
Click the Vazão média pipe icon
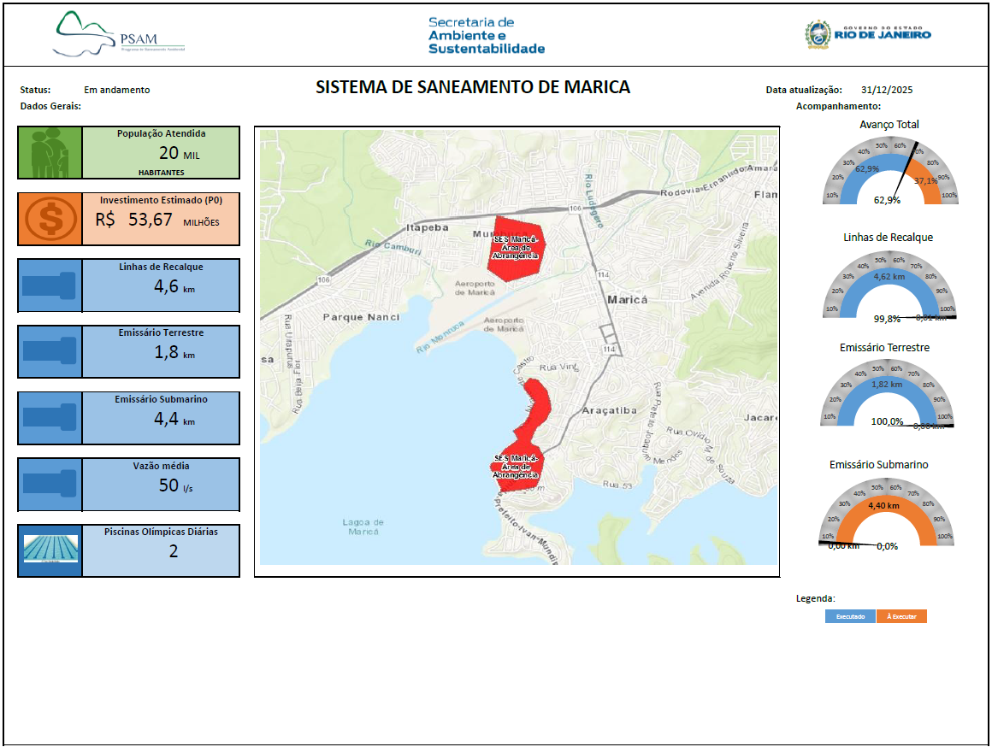pyautogui.click(x=50, y=484)
